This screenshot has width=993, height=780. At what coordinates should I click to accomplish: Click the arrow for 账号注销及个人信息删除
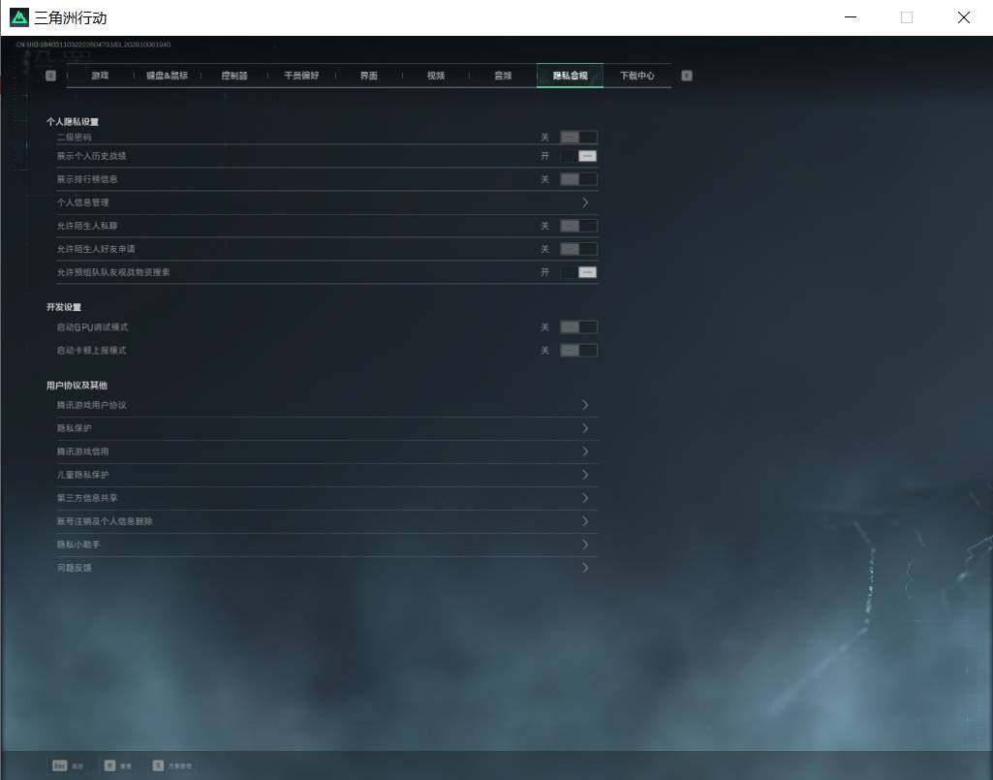pos(585,521)
